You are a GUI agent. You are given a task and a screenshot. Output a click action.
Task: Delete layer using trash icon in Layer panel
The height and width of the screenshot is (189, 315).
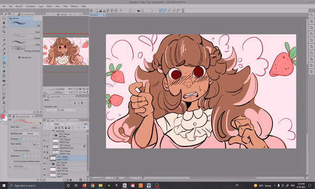87,180
